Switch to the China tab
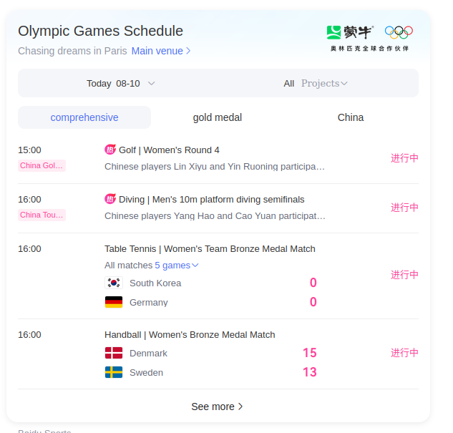The width and height of the screenshot is (453, 433). click(x=351, y=117)
